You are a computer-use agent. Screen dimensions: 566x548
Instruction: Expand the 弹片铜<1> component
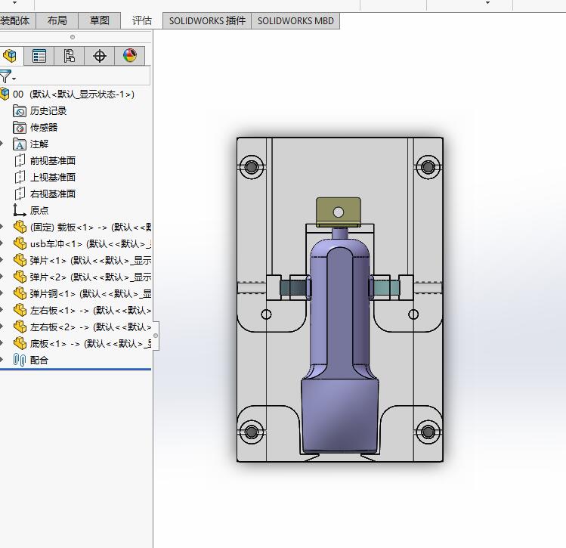(x=2, y=293)
